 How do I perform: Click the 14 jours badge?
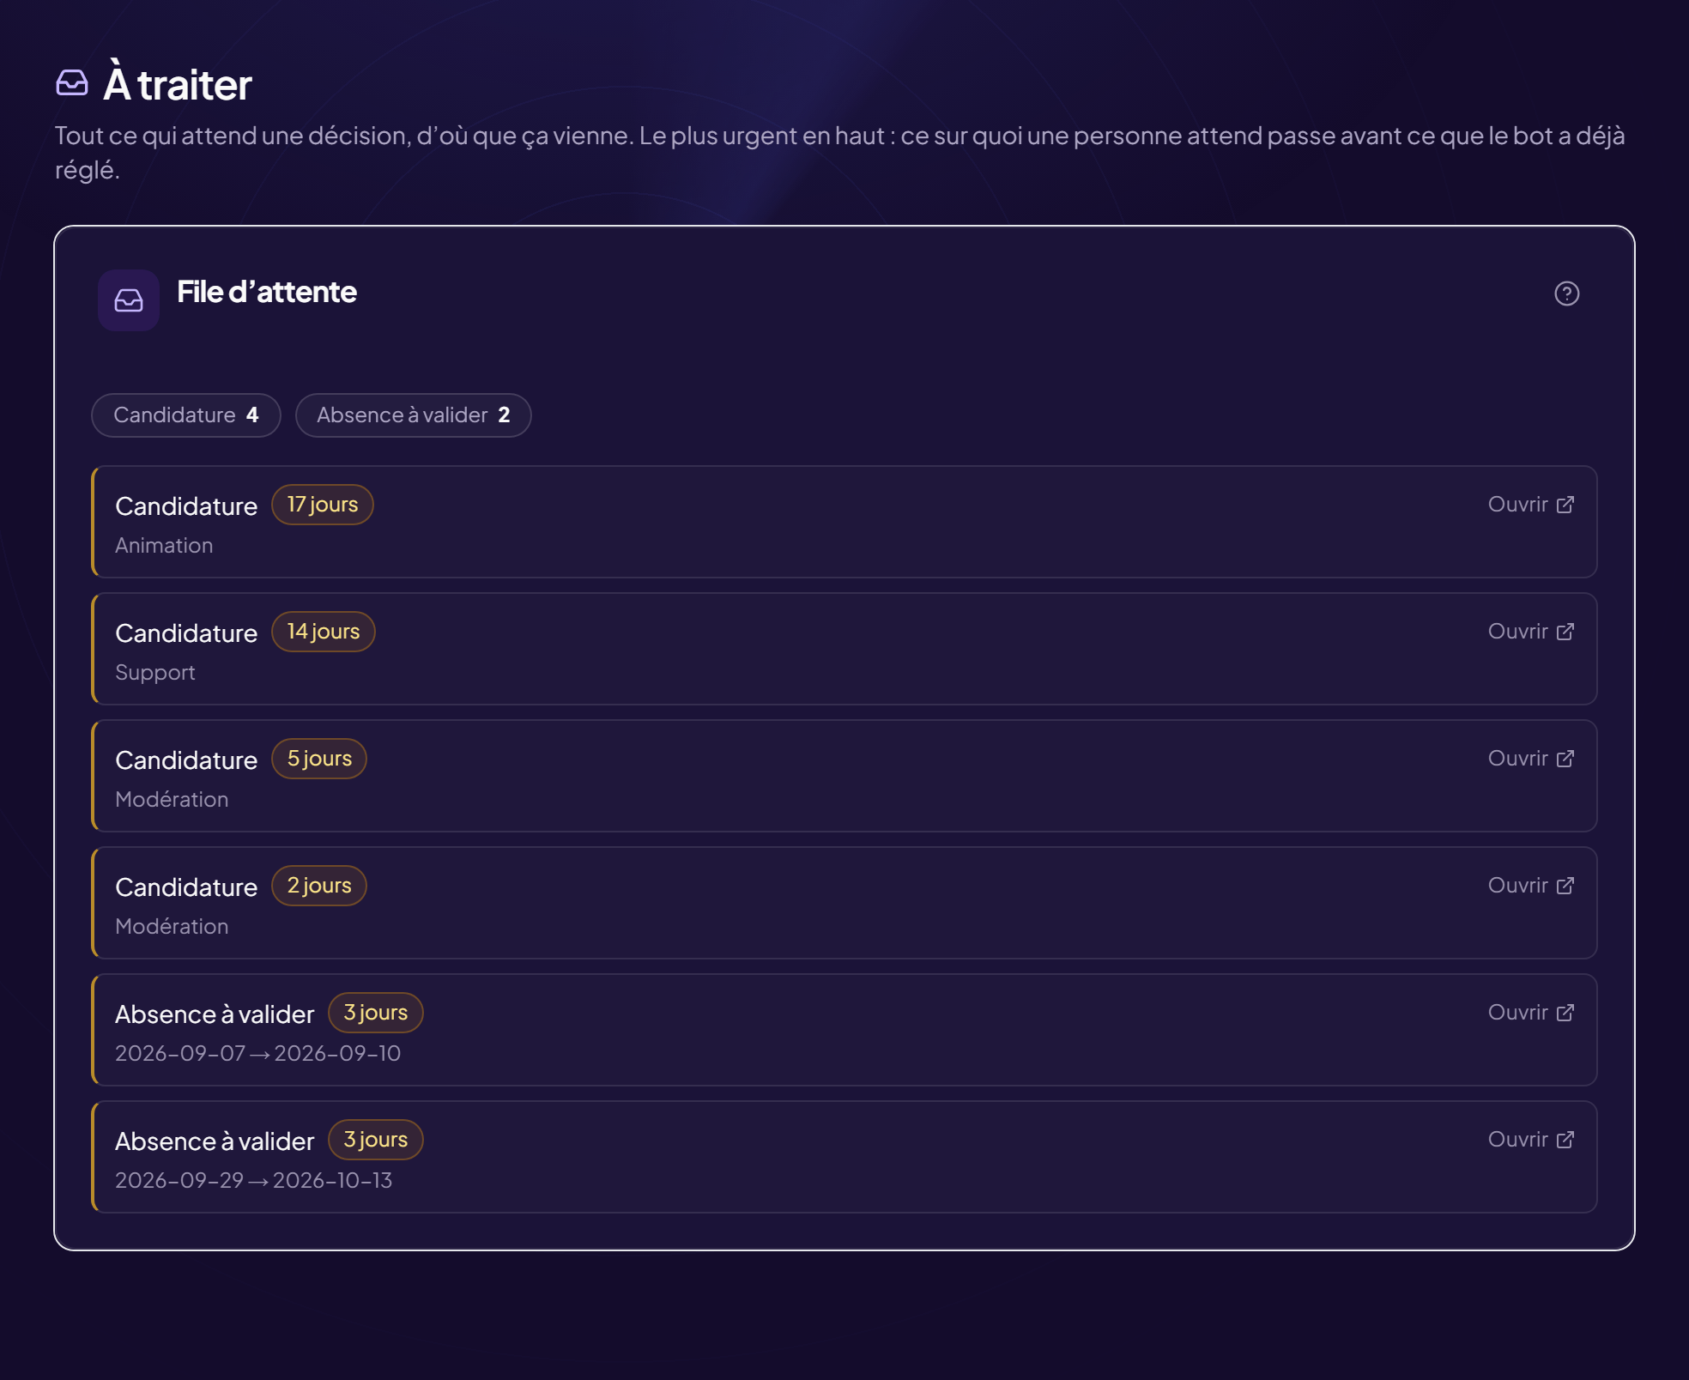(x=324, y=632)
